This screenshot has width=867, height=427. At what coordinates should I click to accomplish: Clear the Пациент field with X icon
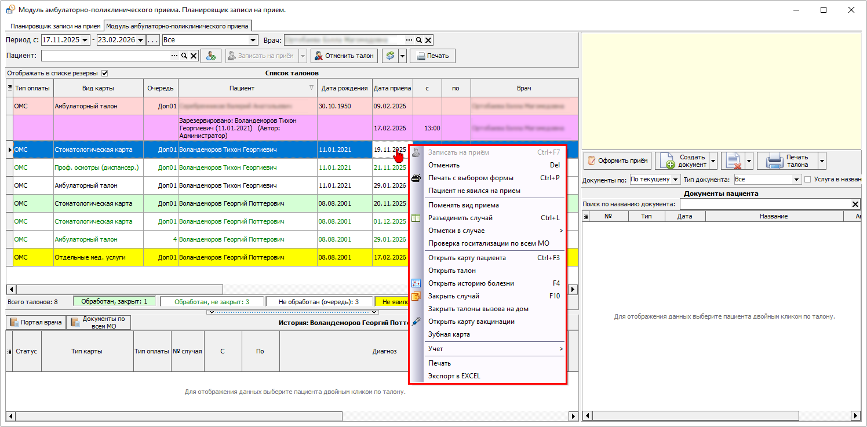194,56
